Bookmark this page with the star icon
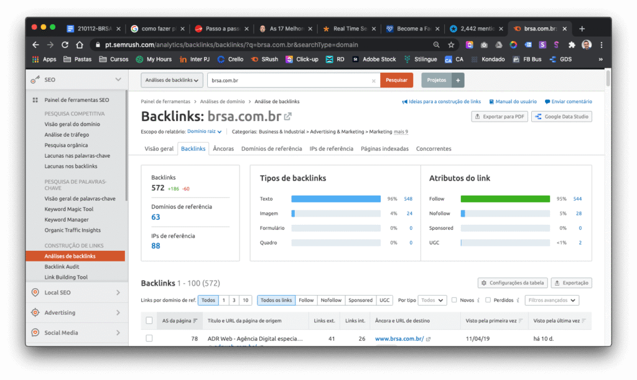The height and width of the screenshot is (380, 637). pos(451,45)
